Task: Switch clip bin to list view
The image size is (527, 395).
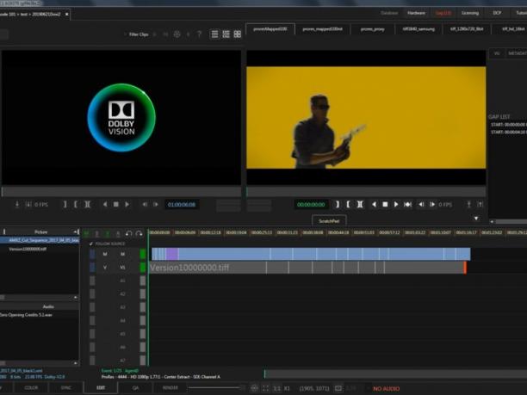Action: tap(214, 34)
